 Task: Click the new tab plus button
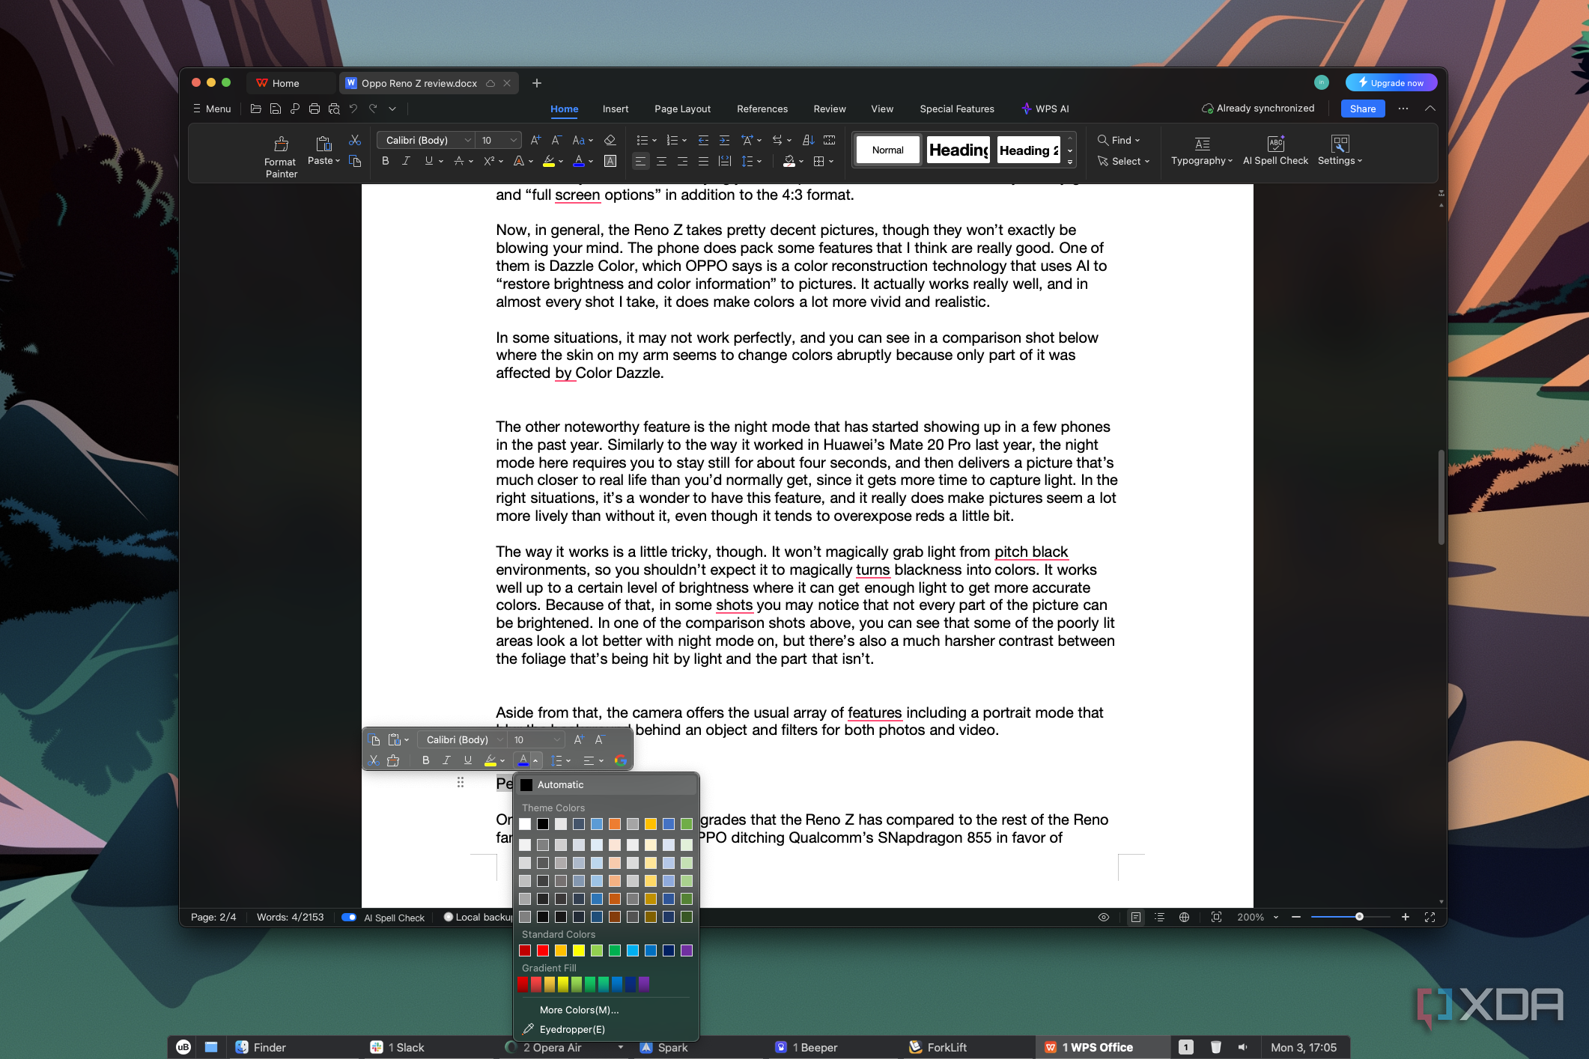[536, 82]
